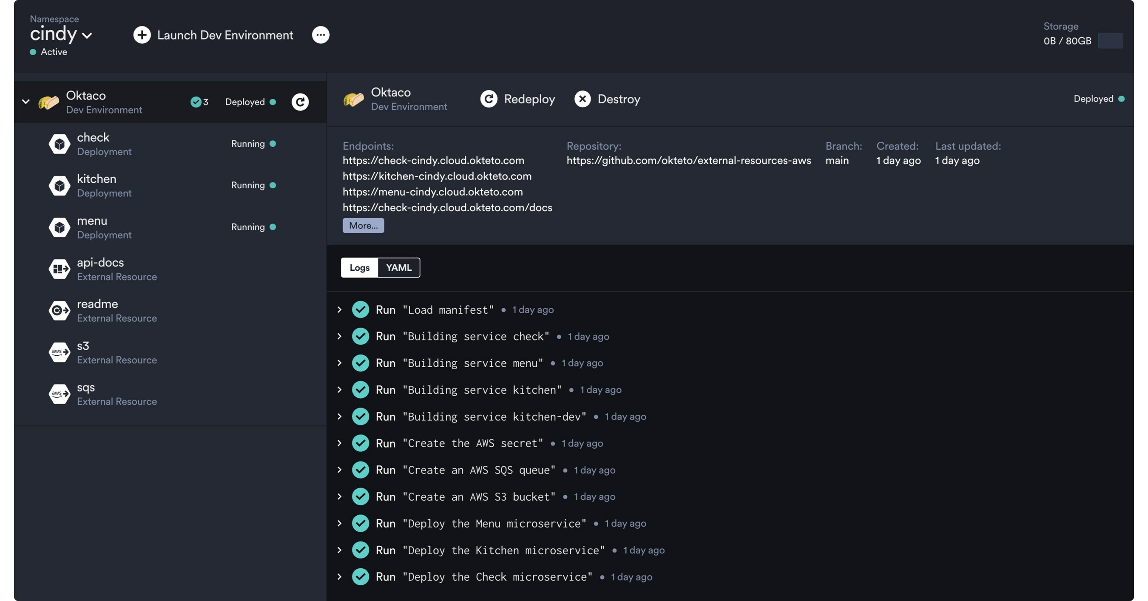This screenshot has height=601, width=1148.
Task: Open the overflow ellipsis menu next to Launch
Action: 321,35
